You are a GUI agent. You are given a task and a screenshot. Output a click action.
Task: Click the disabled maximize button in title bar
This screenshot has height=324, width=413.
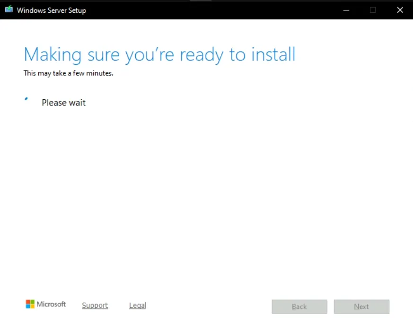coord(373,10)
